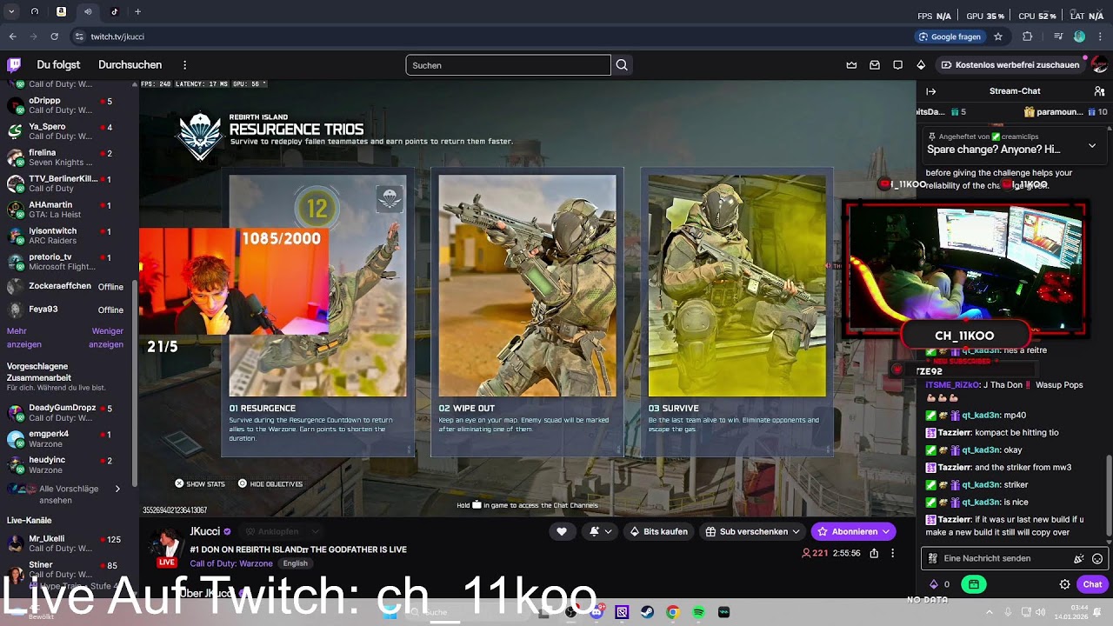The width and height of the screenshot is (1113, 626).
Task: Expand Alle Vorschläge ansehen arrow
Action: point(117,489)
